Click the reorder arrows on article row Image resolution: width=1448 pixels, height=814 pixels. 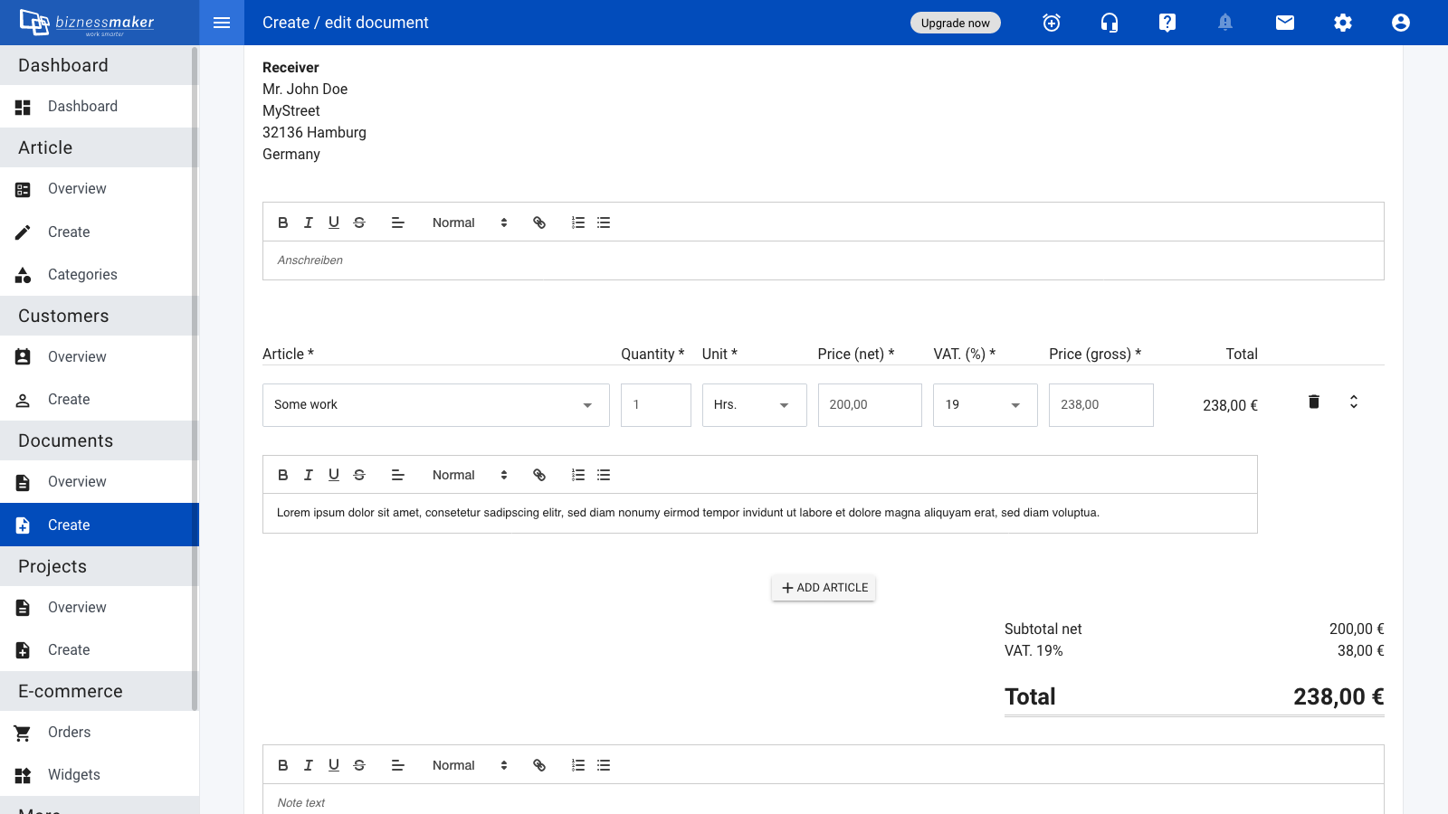pyautogui.click(x=1353, y=402)
